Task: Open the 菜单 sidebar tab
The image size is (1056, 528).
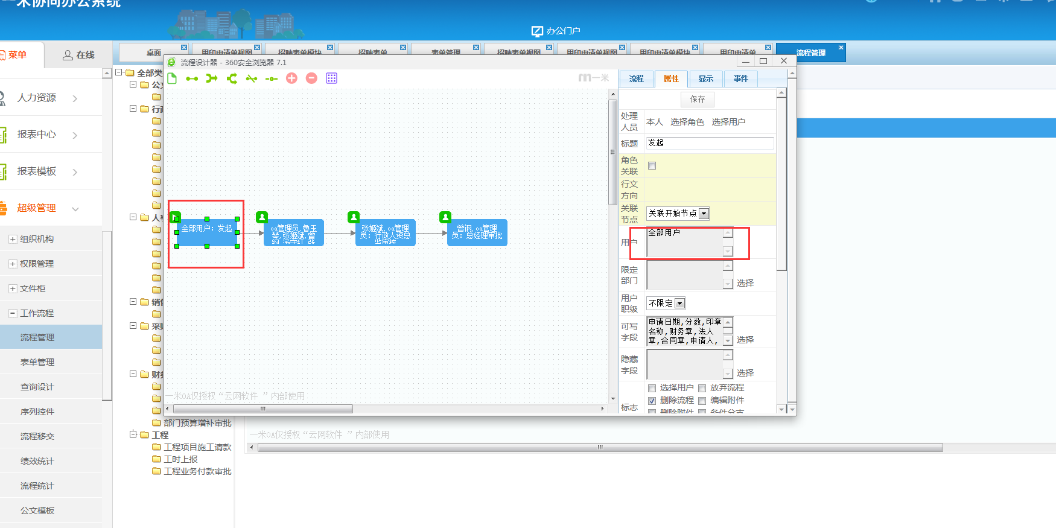Action: pyautogui.click(x=18, y=55)
